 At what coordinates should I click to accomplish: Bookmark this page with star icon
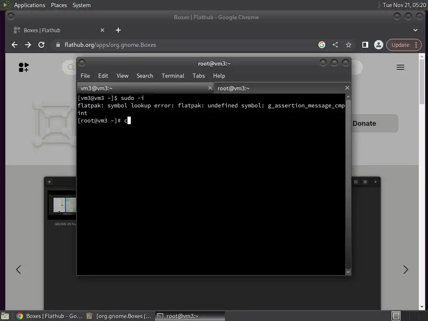(349, 45)
